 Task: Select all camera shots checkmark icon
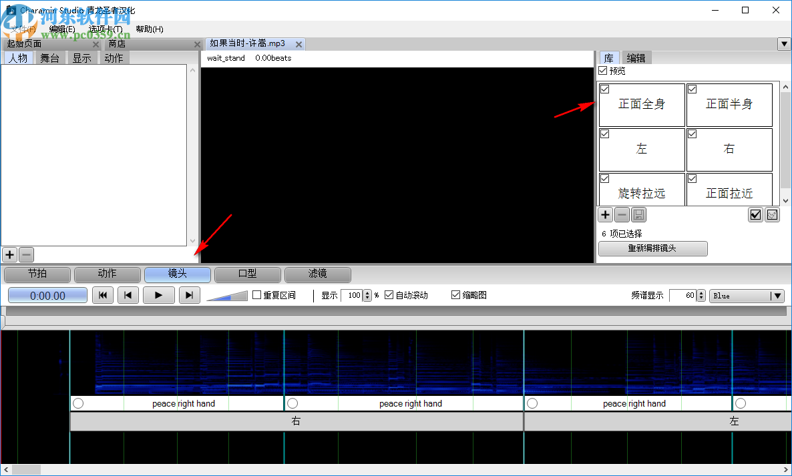pyautogui.click(x=755, y=214)
